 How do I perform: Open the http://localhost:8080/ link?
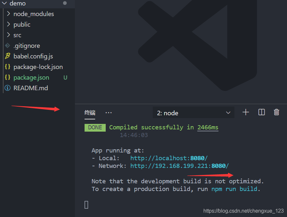point(169,158)
